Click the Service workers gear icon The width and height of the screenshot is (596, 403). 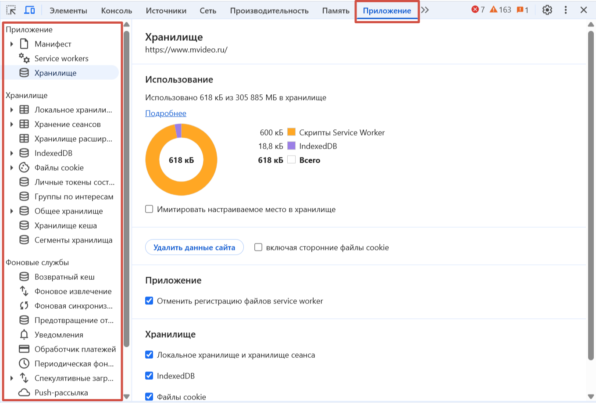click(x=24, y=58)
